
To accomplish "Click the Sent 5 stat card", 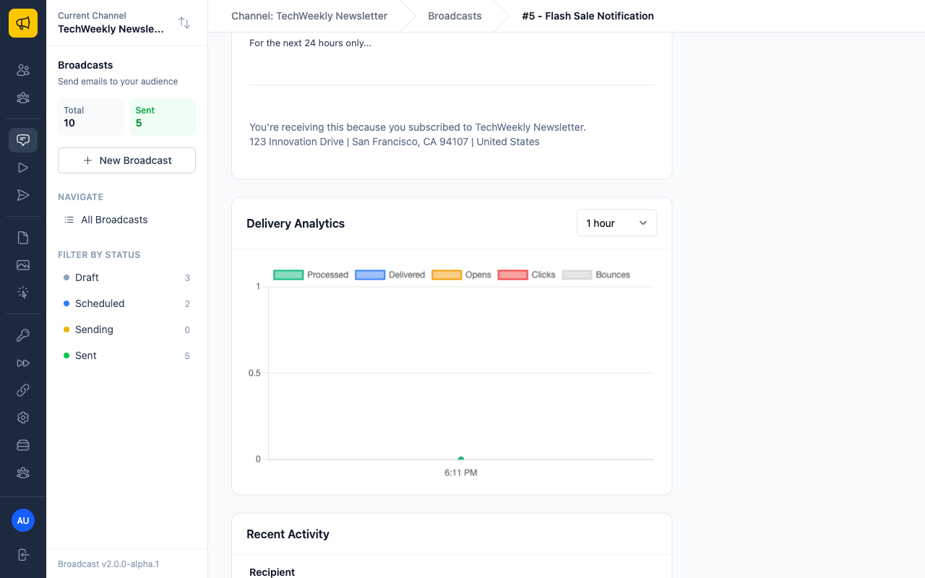I will pos(163,117).
